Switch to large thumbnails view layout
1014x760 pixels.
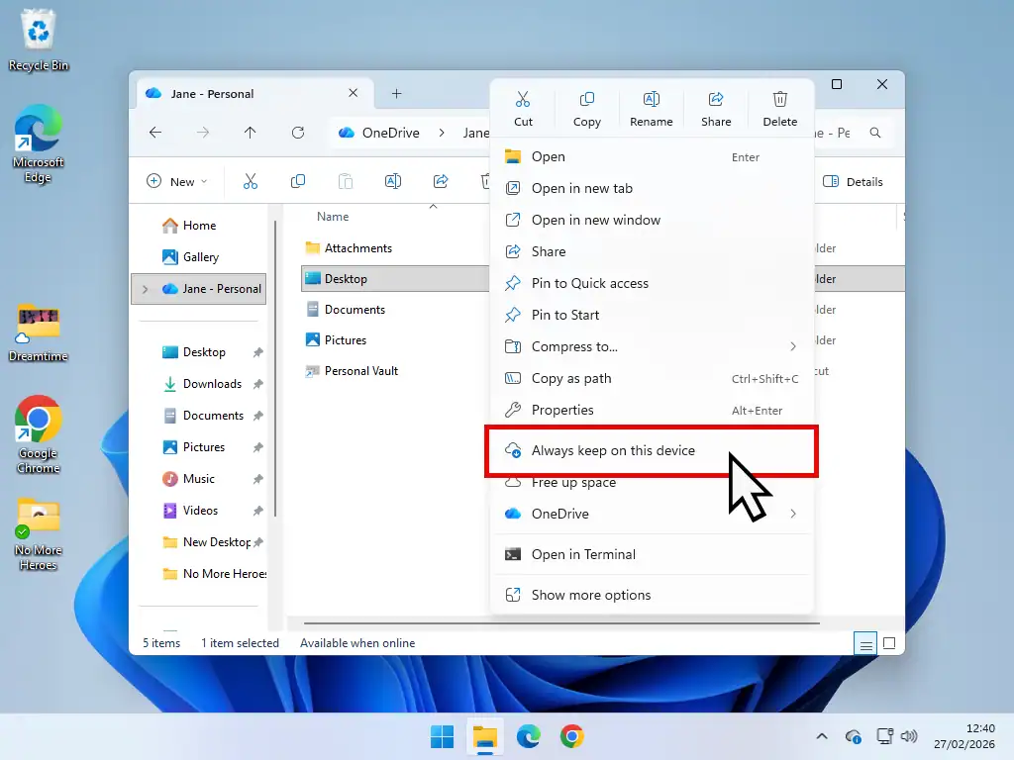pos(889,643)
